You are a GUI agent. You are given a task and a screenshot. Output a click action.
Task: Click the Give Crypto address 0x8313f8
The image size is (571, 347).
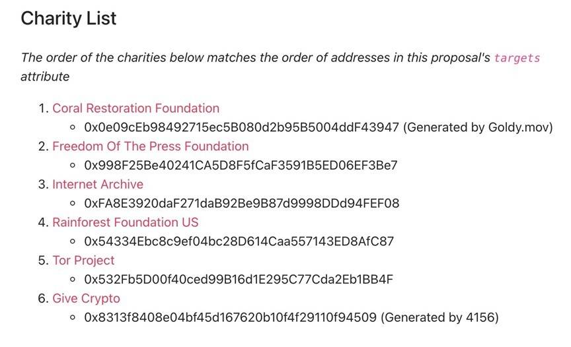[x=230, y=317]
